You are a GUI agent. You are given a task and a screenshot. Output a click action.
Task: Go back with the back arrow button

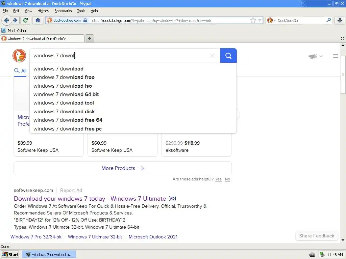(7, 20)
